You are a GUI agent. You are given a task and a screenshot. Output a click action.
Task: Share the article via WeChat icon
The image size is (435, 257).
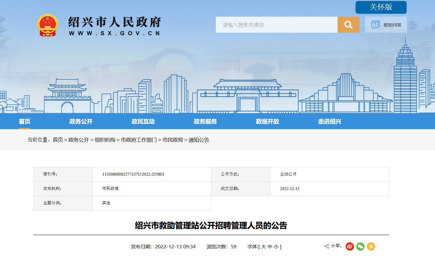click(360, 246)
